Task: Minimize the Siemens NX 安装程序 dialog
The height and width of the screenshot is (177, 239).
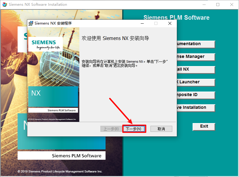Action: pyautogui.click(x=142, y=23)
